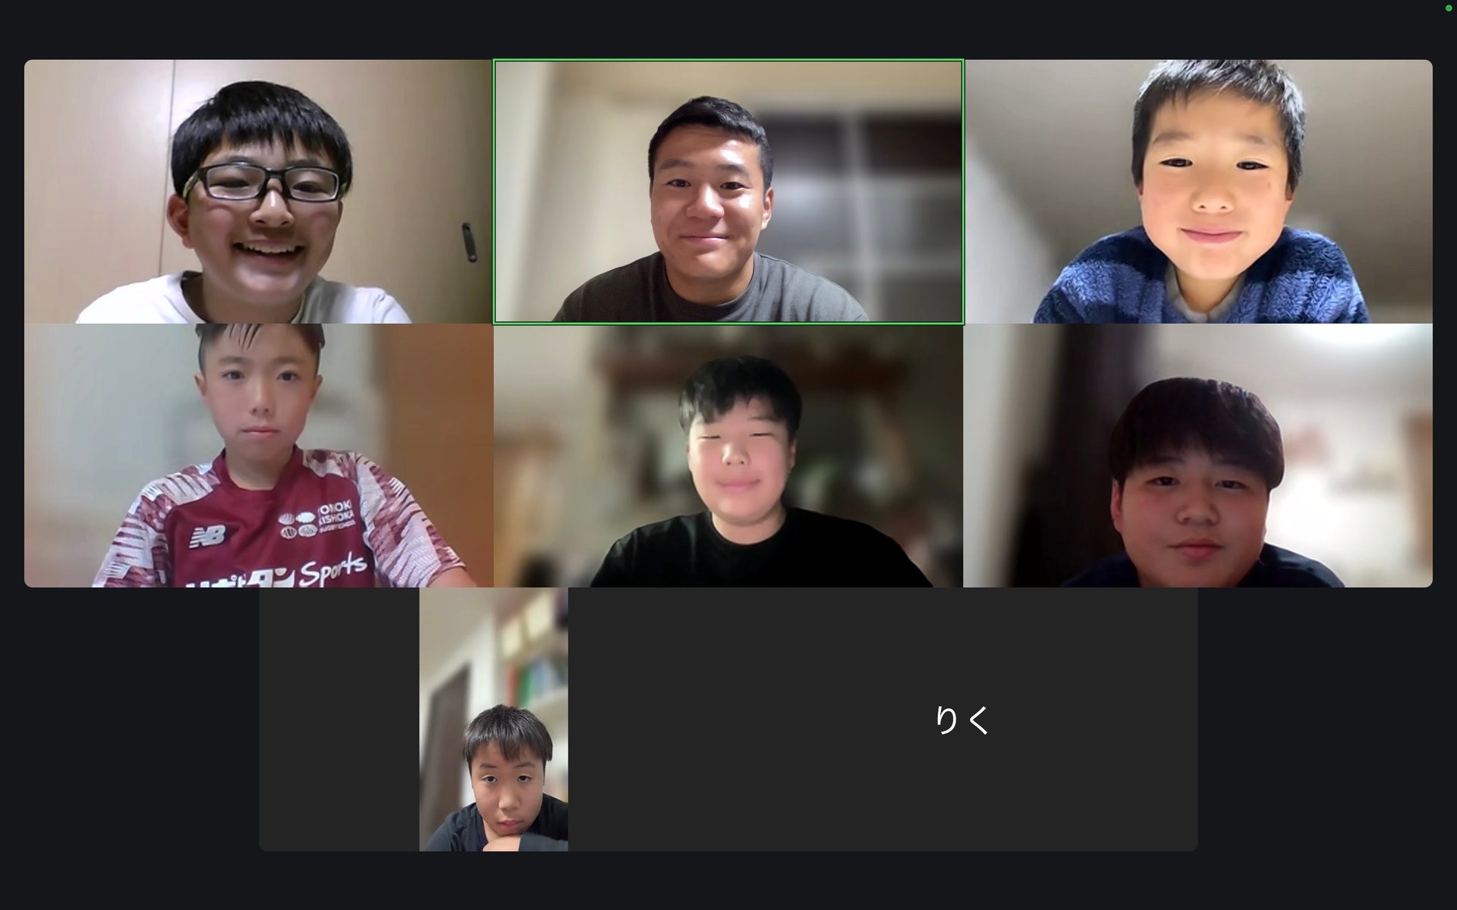
Task: Select the video tile with the glasses-wearing participant
Action: coord(258,192)
